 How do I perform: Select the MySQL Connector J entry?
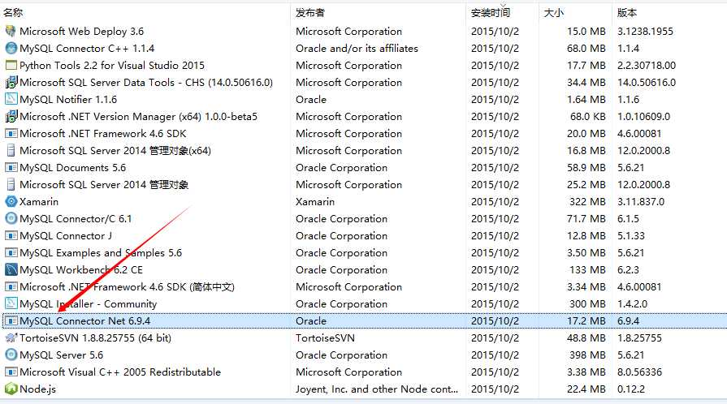pyautogui.click(x=66, y=236)
